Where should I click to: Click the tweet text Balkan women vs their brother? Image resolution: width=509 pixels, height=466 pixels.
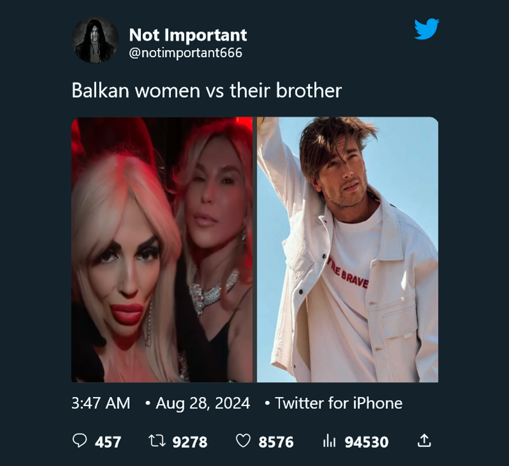point(207,90)
